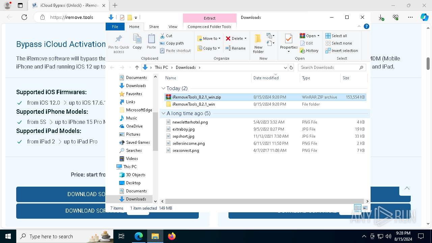Select sellersincome.png file
The height and width of the screenshot is (243, 432).
point(265,143)
